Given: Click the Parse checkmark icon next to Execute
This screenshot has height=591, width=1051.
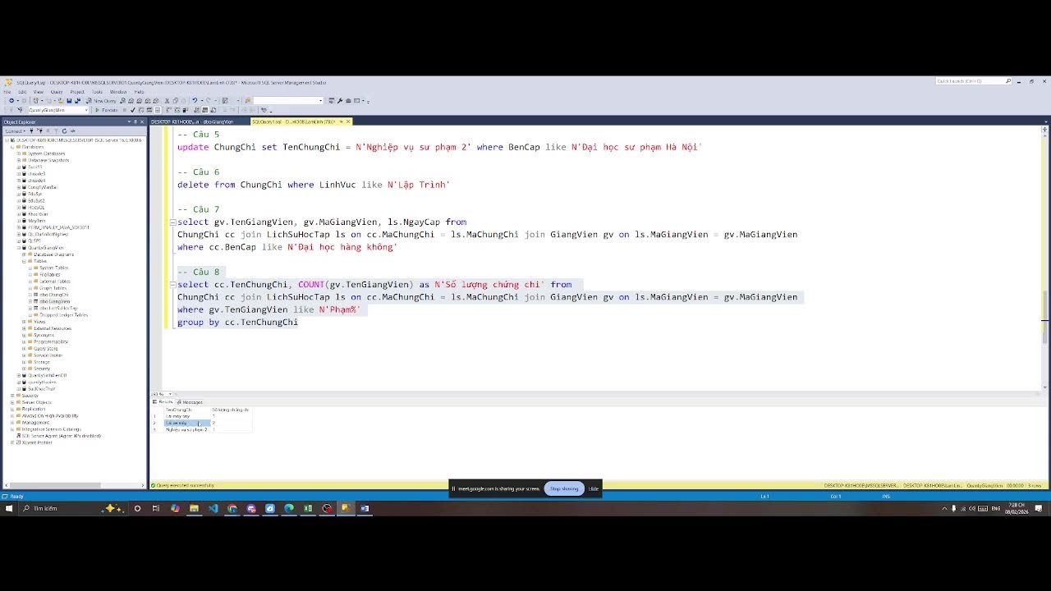Looking at the screenshot, I should (x=132, y=110).
